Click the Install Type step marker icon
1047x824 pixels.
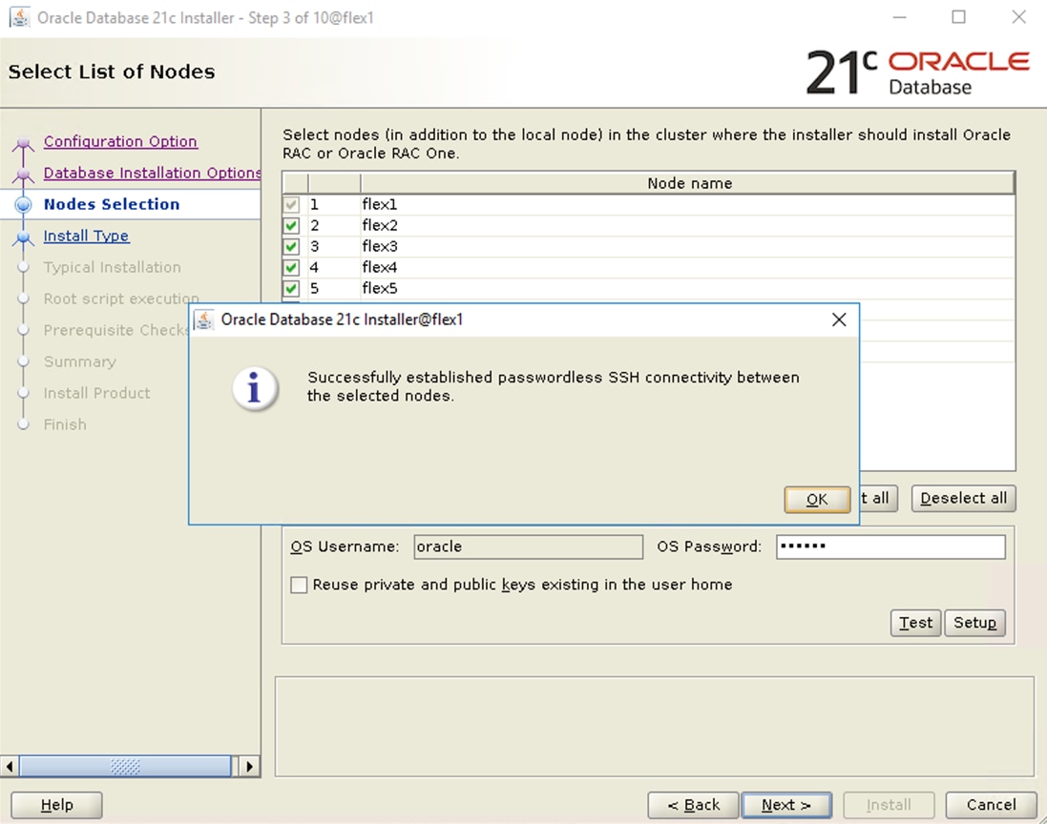pos(23,237)
